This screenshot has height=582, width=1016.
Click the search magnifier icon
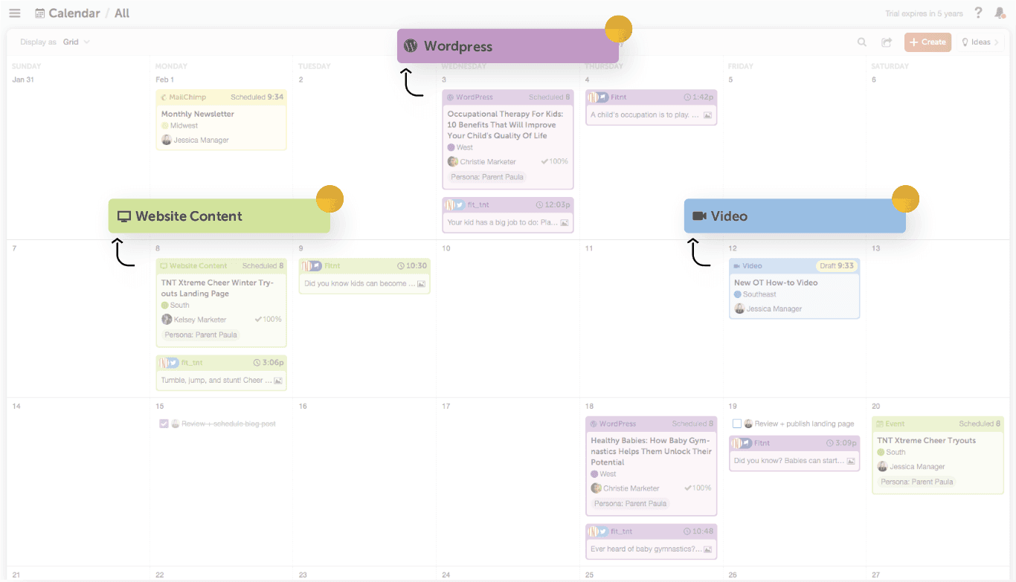coord(862,42)
